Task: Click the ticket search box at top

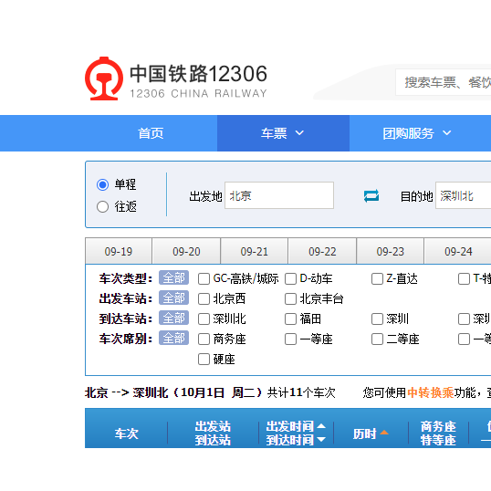Action: (444, 82)
